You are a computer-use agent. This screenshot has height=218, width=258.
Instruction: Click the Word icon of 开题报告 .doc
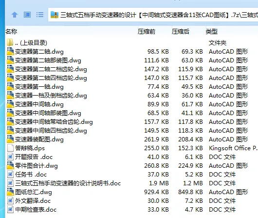(10, 157)
